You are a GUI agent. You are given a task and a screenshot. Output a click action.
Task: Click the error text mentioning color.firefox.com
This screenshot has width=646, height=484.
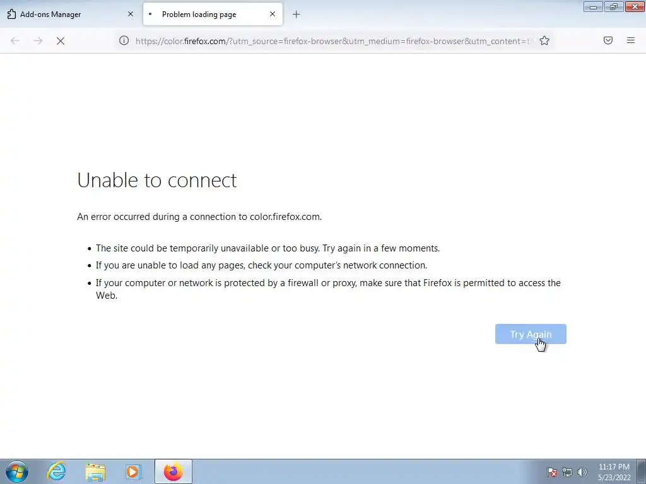(x=199, y=217)
